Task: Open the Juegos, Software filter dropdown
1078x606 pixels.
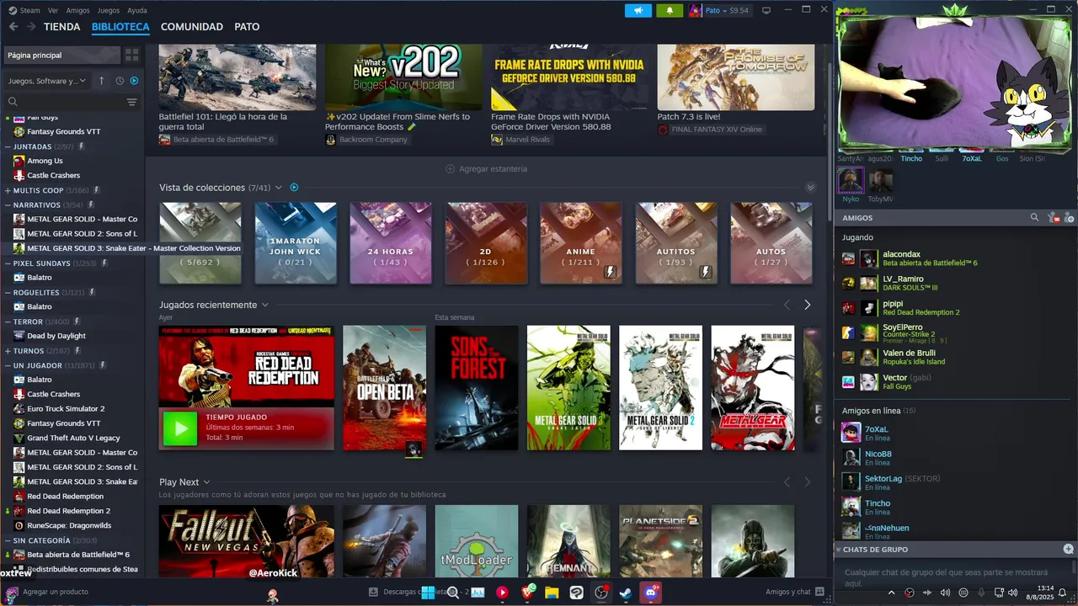Action: pos(47,81)
